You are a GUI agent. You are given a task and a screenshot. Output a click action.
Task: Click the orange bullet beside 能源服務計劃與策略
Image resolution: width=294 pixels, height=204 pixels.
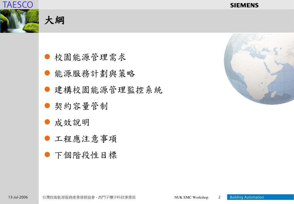pyautogui.click(x=47, y=73)
